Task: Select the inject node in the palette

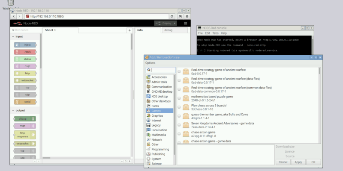Action: coord(25,45)
